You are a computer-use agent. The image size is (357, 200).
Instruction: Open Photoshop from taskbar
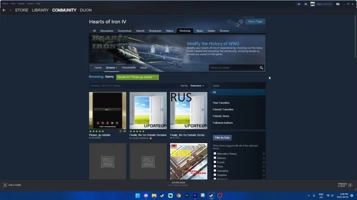[x=187, y=196]
